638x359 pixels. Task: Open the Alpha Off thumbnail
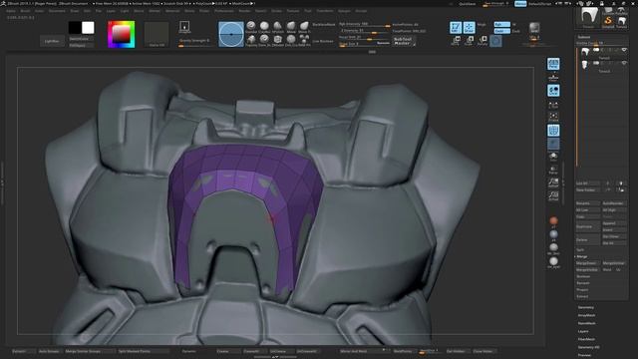click(x=157, y=35)
